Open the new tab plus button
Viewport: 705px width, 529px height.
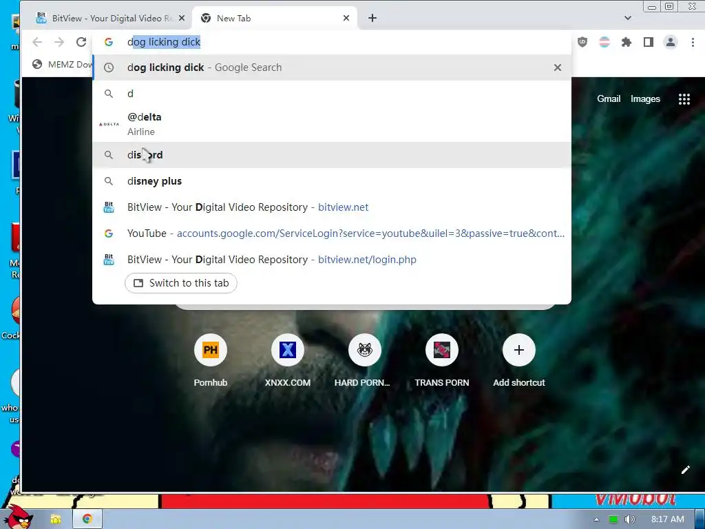point(372,18)
